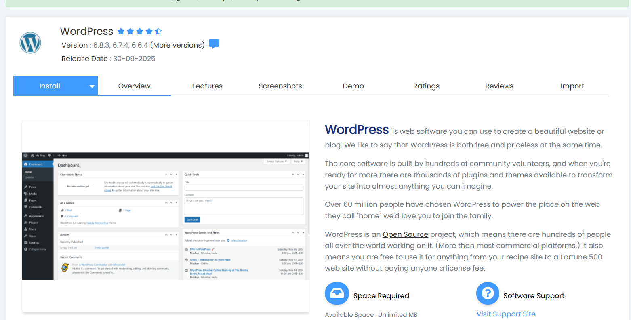Viewport: 631px width, 320px height.
Task: Open the Demo tab
Action: coord(353,86)
